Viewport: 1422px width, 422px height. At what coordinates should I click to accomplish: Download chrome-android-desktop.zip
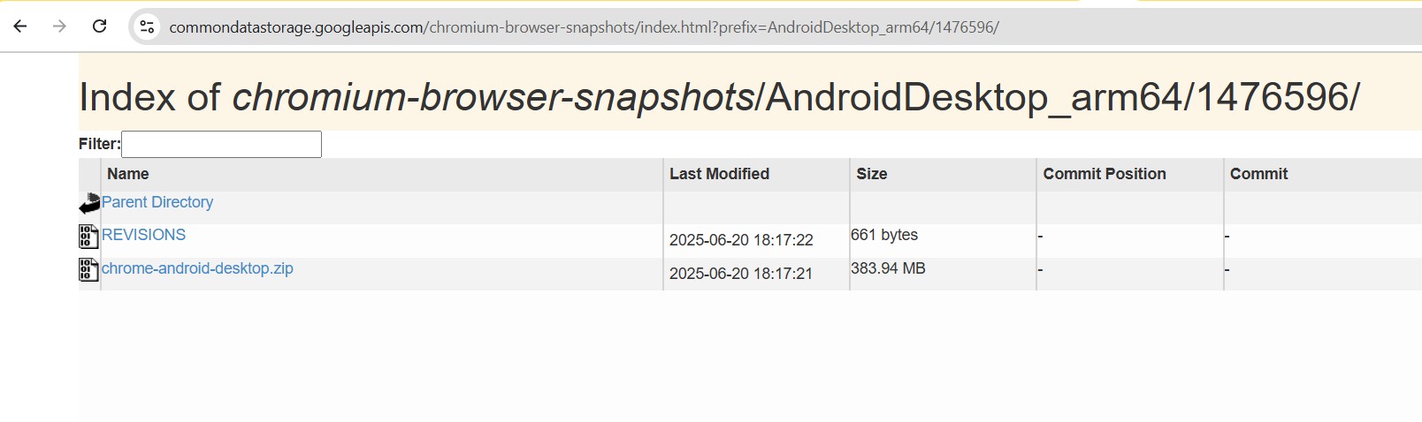coord(197,268)
